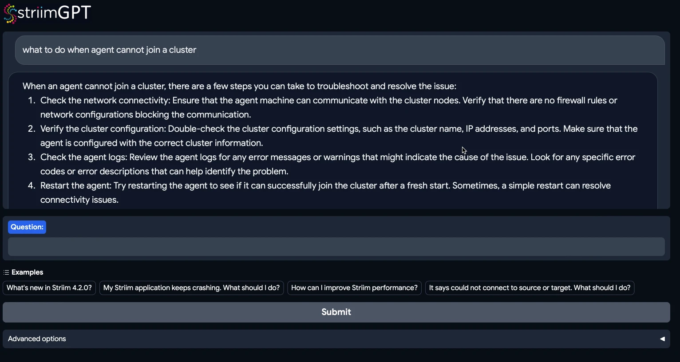The image size is (680, 362).
Task: Click the striimGPT title text
Action: pos(54,12)
